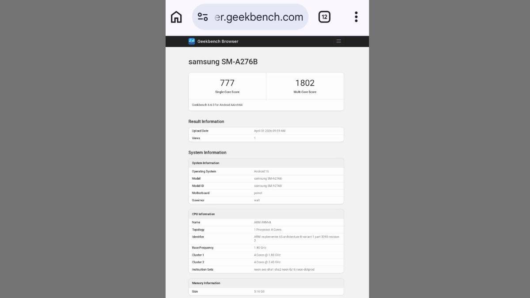Open the Geekbench Browser home link
530x298 pixels.
click(218, 41)
